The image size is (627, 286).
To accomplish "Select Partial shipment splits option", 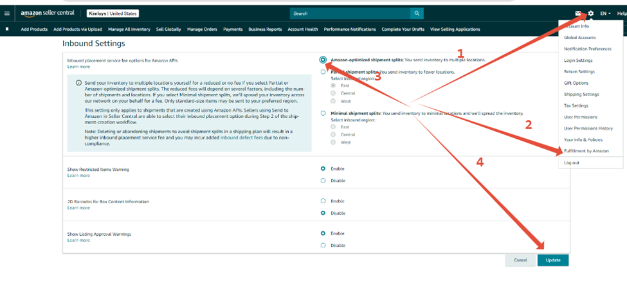I will 323,72.
